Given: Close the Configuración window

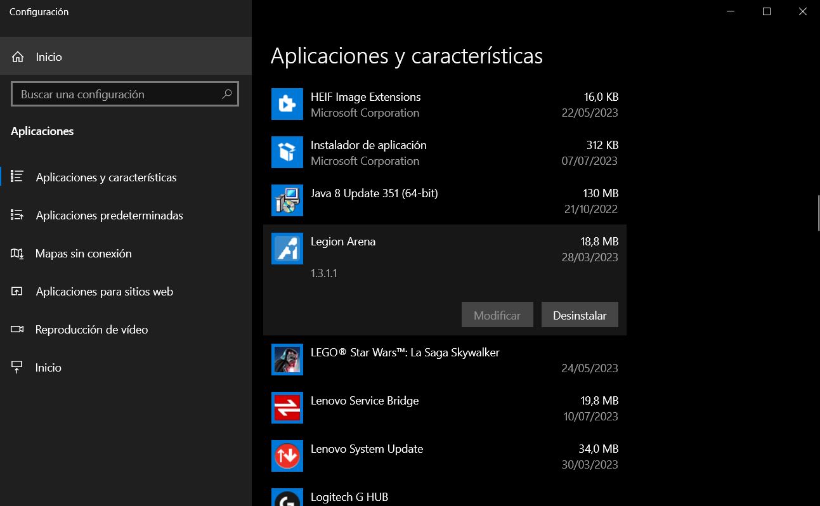Looking at the screenshot, I should click(x=803, y=11).
